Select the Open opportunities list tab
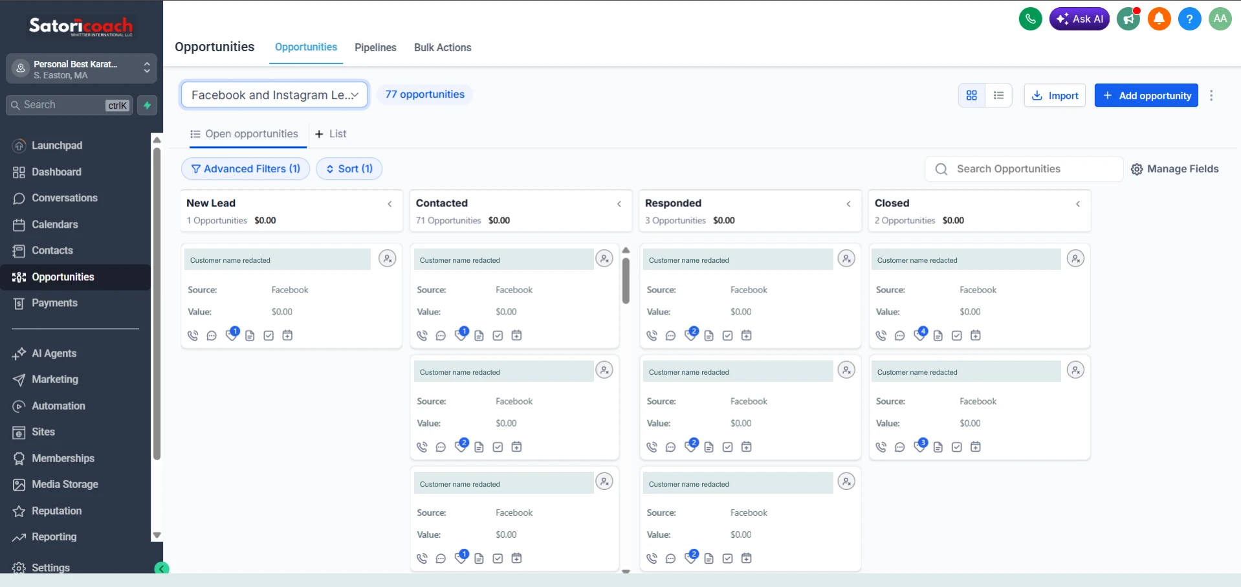 (244, 134)
